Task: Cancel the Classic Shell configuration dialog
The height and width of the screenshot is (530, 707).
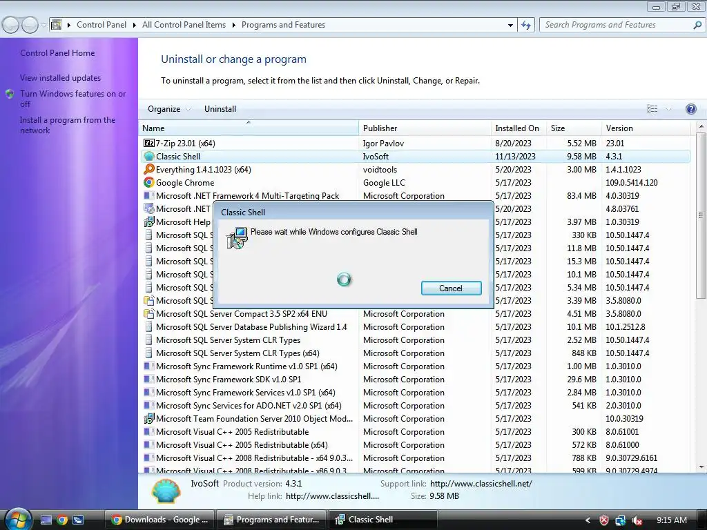Action: tap(451, 288)
